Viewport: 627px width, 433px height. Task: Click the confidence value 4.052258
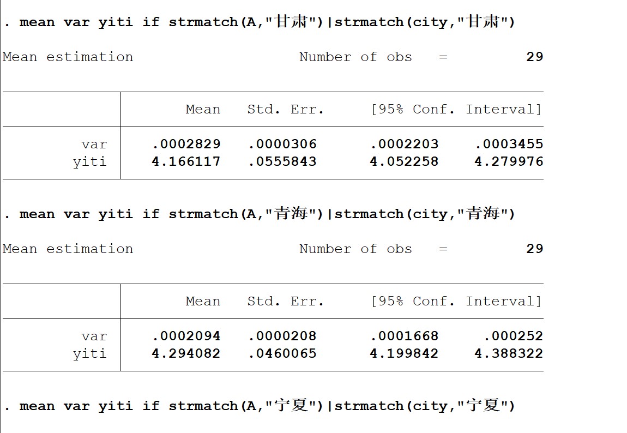pyautogui.click(x=404, y=162)
